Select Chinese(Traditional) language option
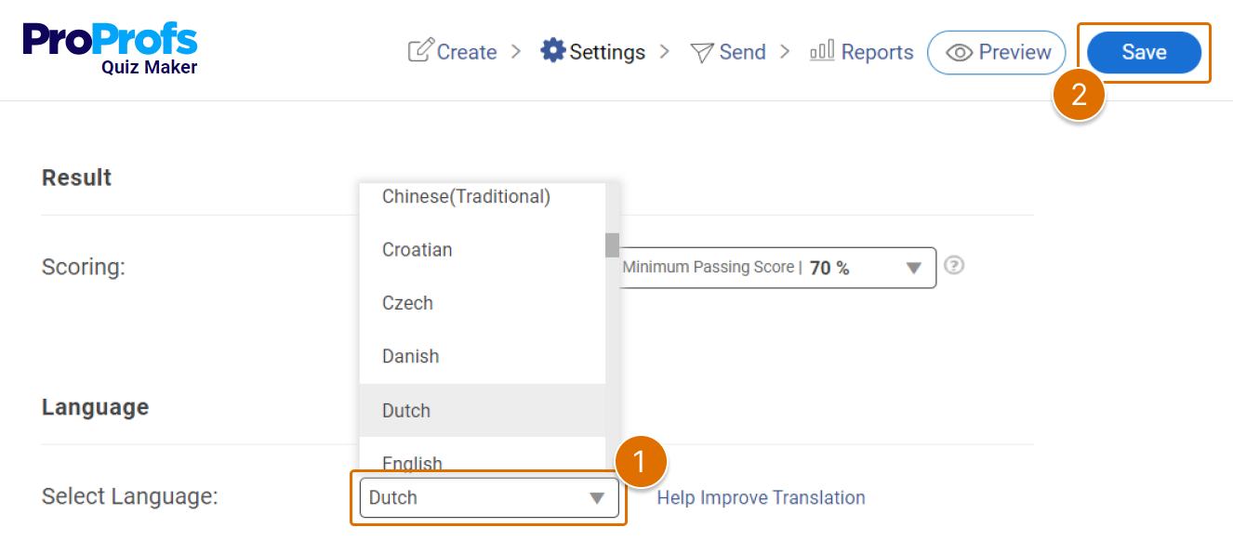 466,197
